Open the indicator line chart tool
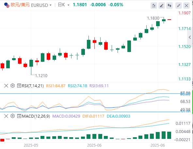 [154, 6]
